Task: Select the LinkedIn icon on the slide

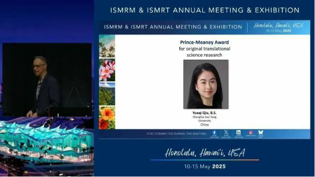Action: [x=239, y=132]
